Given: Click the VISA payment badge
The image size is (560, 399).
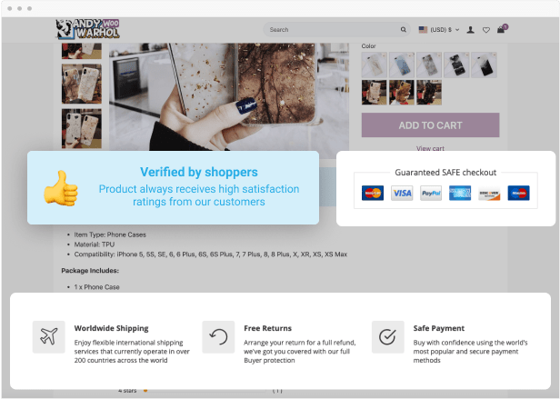Looking at the screenshot, I should coord(402,193).
